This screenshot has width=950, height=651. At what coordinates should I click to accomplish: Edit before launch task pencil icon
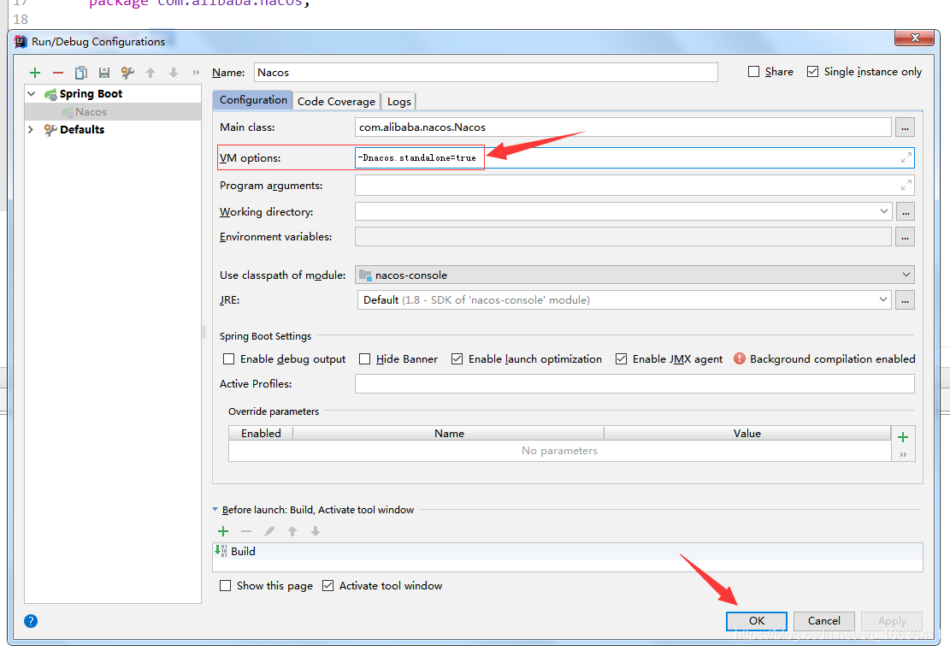(269, 531)
